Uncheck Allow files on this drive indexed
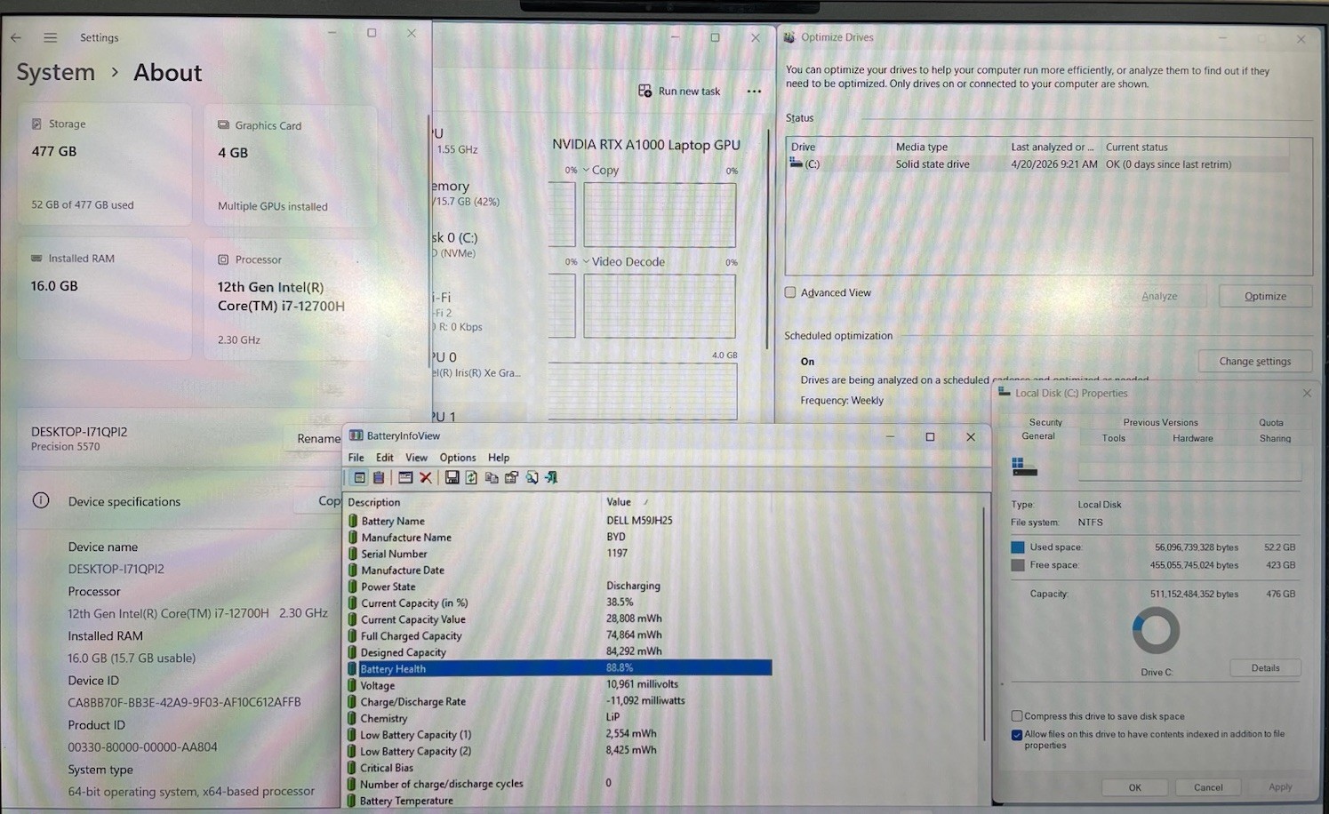Image resolution: width=1329 pixels, height=814 pixels. pos(1017,735)
